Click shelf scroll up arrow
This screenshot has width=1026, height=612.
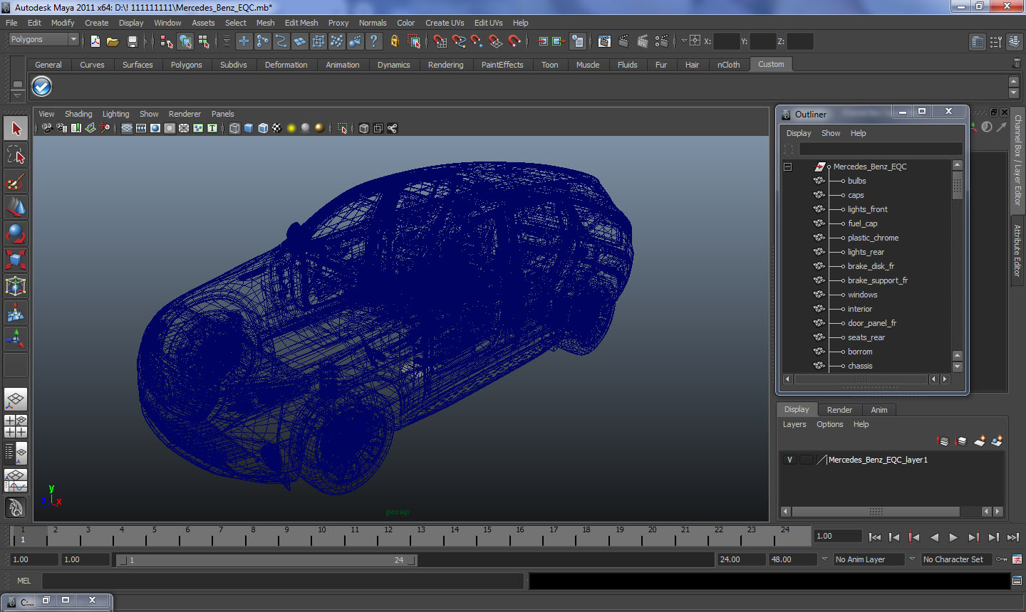(1014, 82)
